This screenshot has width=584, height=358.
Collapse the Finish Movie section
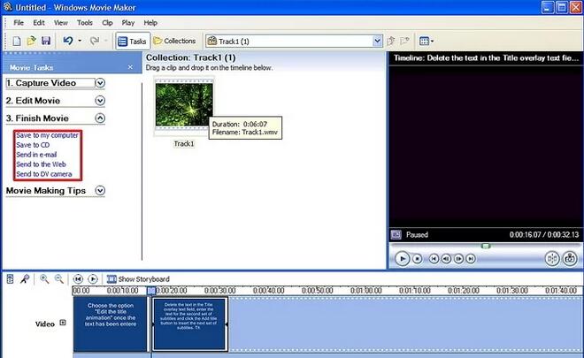pos(100,118)
